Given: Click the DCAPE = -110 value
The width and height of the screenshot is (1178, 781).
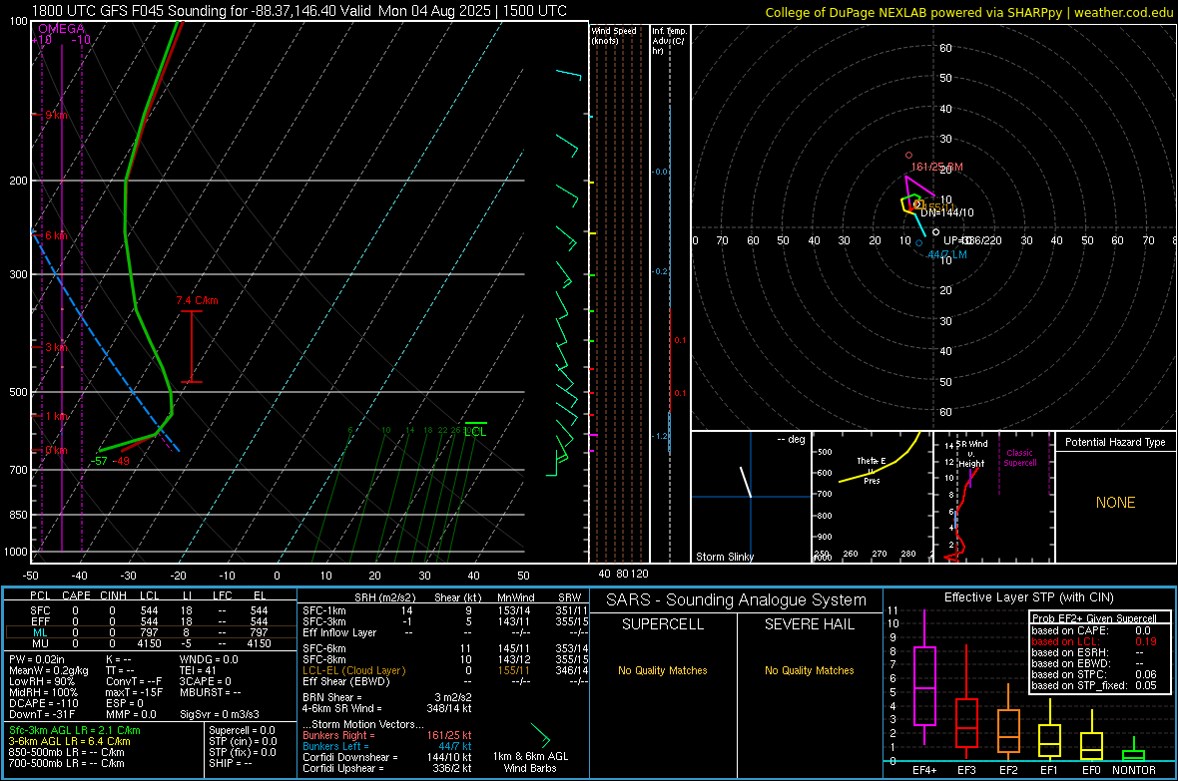Looking at the screenshot, I should [x=44, y=703].
